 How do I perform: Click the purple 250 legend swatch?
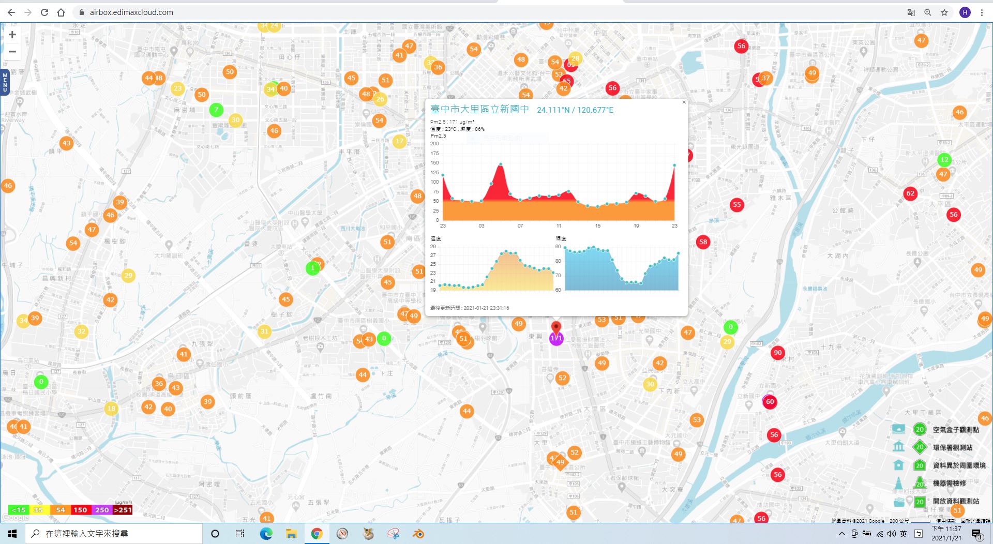coord(102,510)
